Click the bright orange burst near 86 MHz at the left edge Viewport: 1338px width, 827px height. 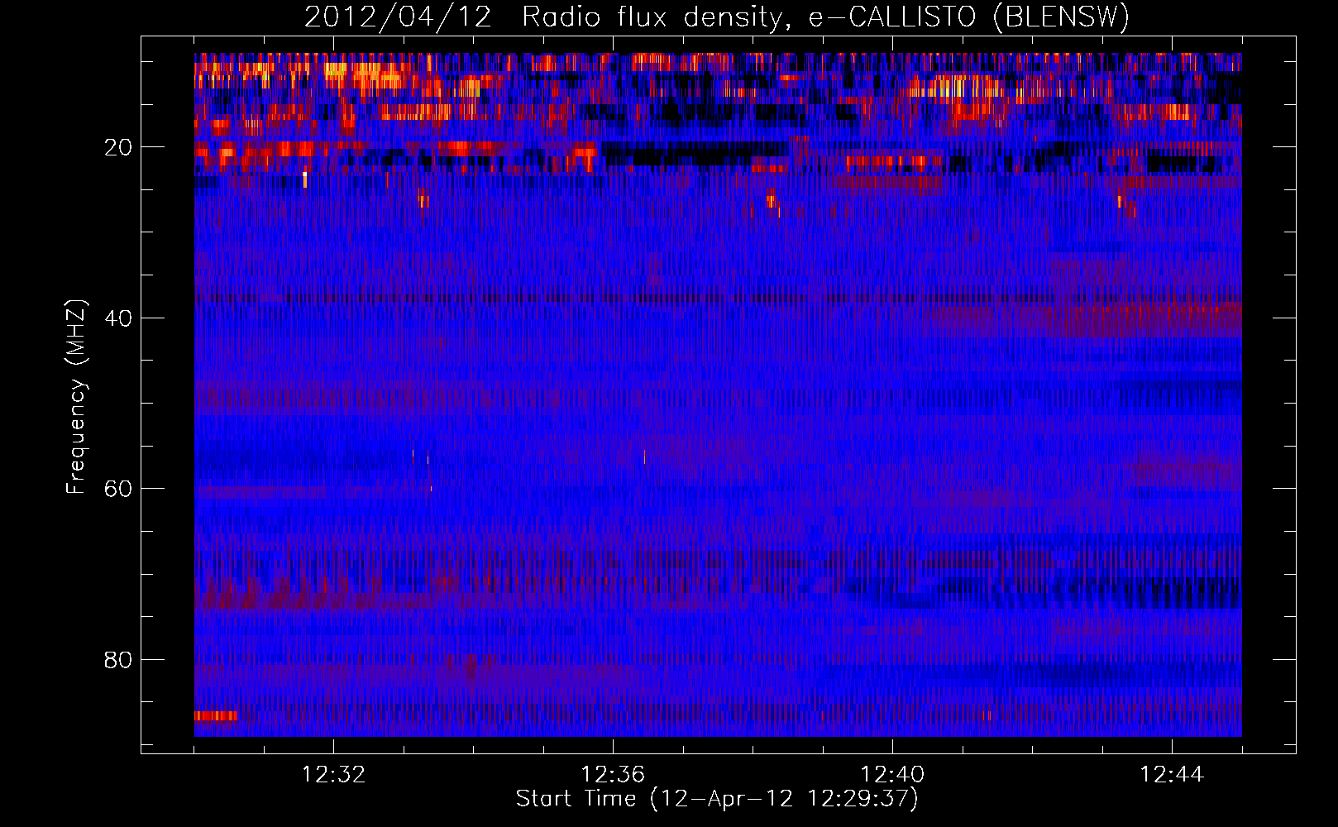(216, 715)
